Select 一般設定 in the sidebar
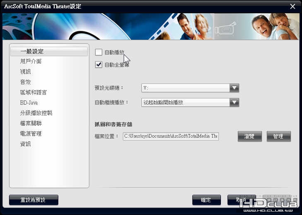Viewport: 302px width, 215px height. tap(49, 52)
